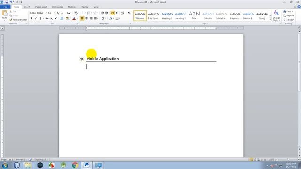Click the text highlight color button
This screenshot has height=169, width=301.
tap(67, 19)
